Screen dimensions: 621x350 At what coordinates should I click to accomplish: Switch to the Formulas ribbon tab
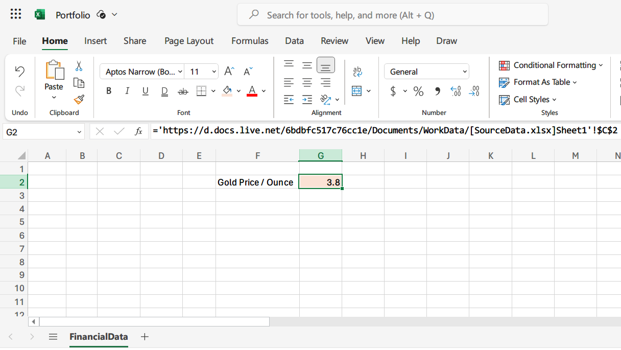coord(250,41)
